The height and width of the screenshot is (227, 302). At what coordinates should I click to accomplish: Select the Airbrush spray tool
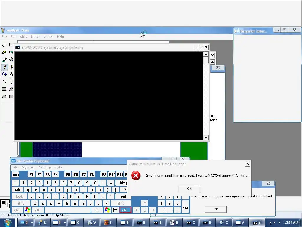(x=4, y=74)
